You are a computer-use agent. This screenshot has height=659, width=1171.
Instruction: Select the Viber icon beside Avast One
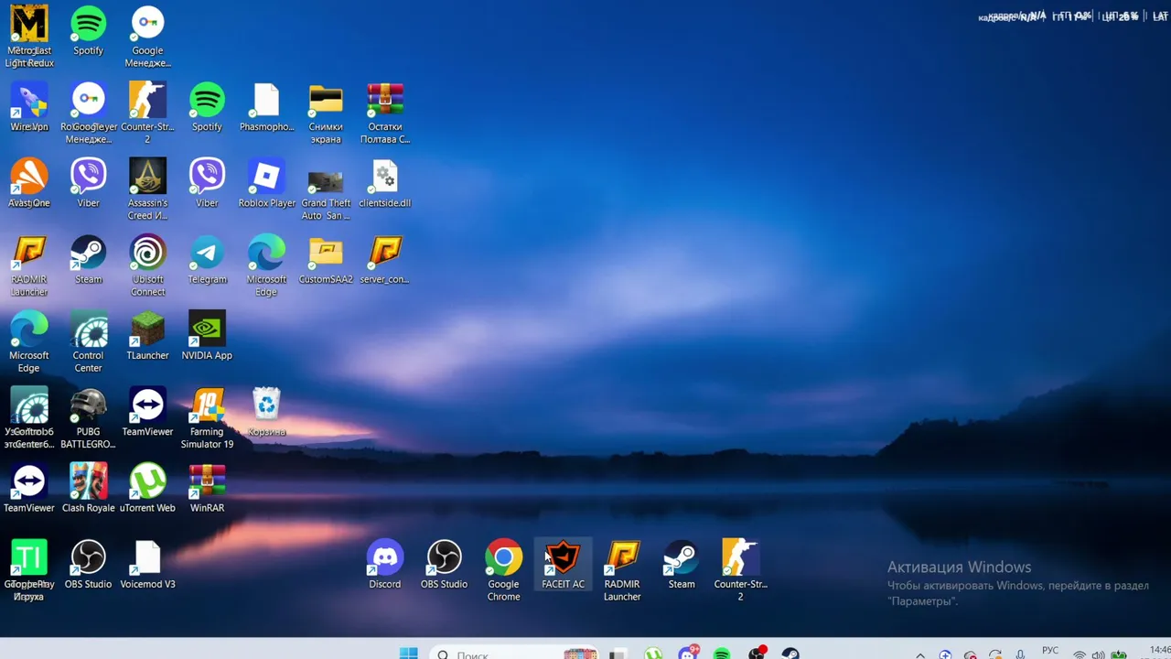[88, 183]
